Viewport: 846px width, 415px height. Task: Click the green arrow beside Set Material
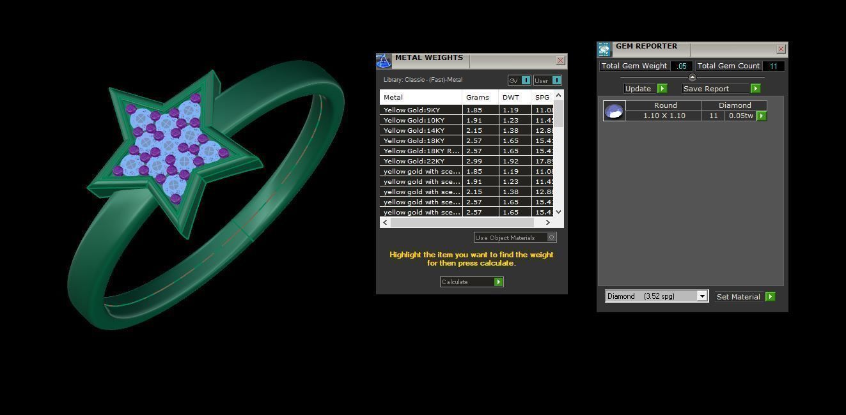tap(770, 297)
